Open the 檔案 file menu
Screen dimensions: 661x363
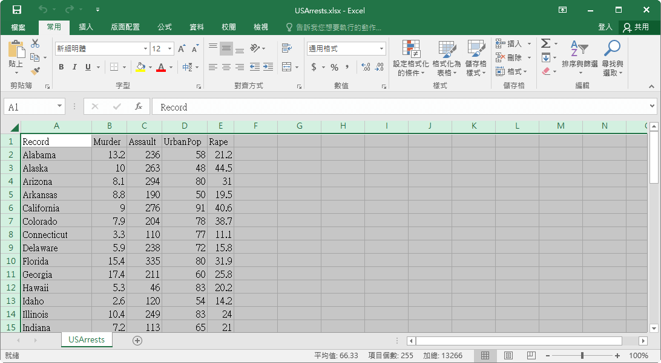pyautogui.click(x=18, y=27)
